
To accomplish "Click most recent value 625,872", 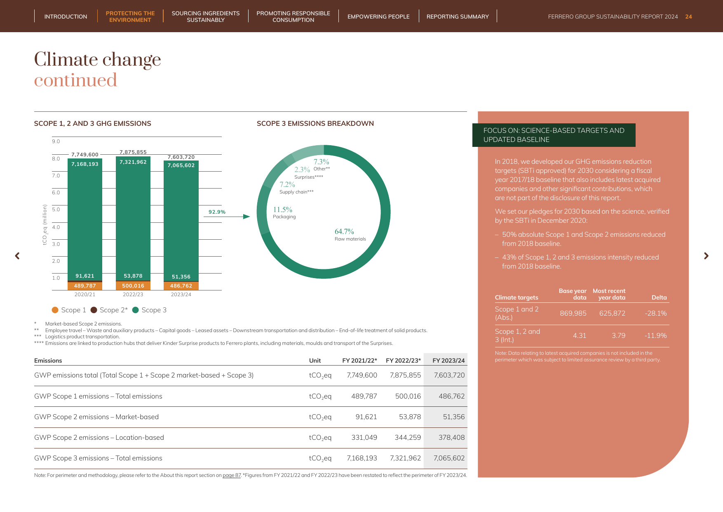I will point(612,313).
